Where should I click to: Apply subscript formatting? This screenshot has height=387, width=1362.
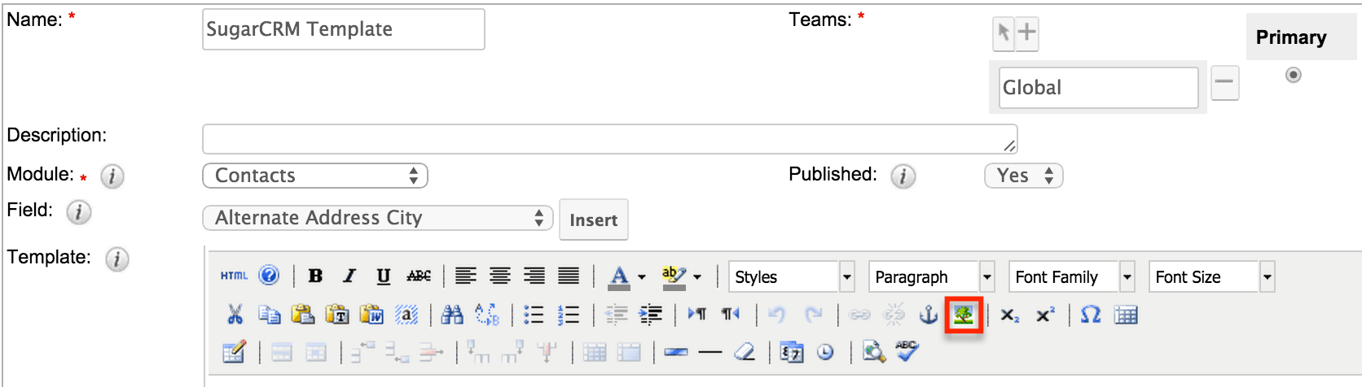pos(1010,315)
